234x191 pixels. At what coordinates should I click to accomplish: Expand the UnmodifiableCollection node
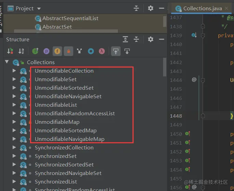(14, 71)
